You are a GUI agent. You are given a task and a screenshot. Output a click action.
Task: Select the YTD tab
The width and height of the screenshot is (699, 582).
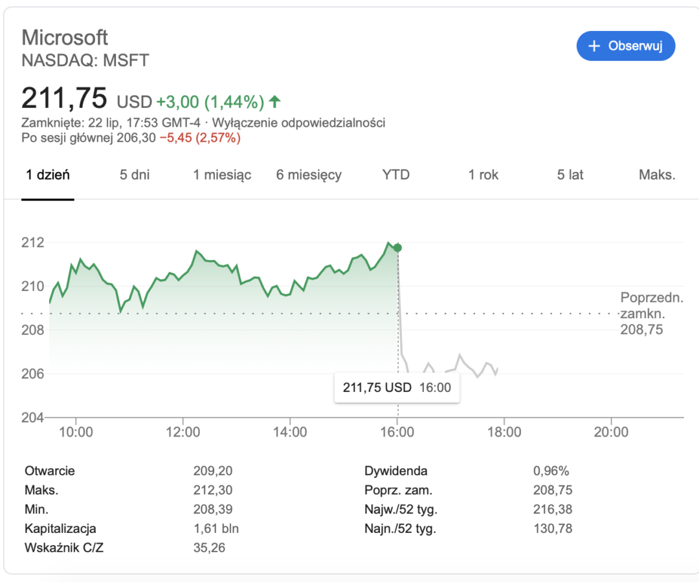click(x=396, y=175)
